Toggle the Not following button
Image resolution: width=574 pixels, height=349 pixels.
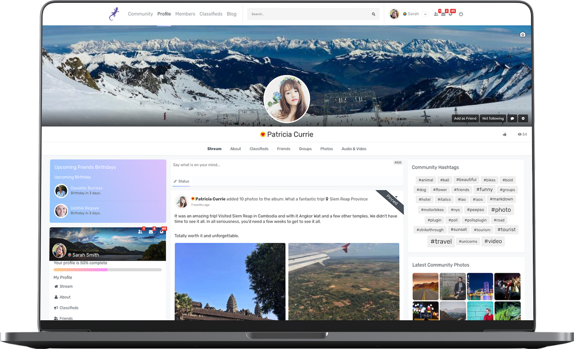pyautogui.click(x=493, y=119)
